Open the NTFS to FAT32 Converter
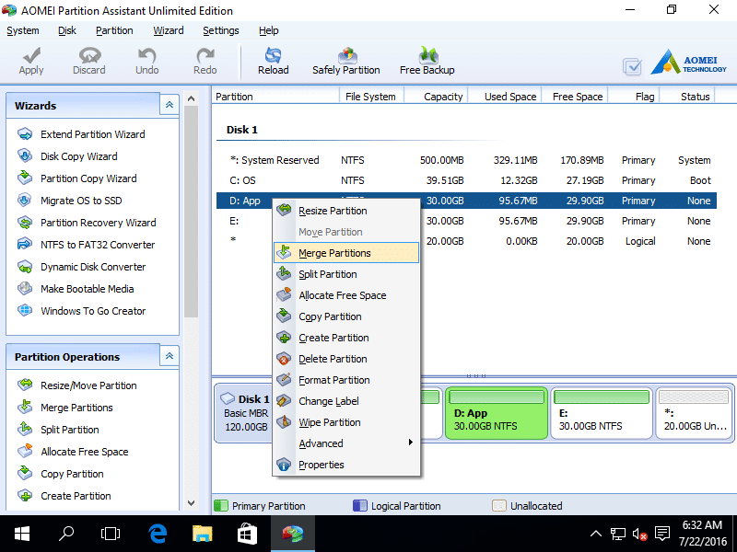 click(86, 245)
